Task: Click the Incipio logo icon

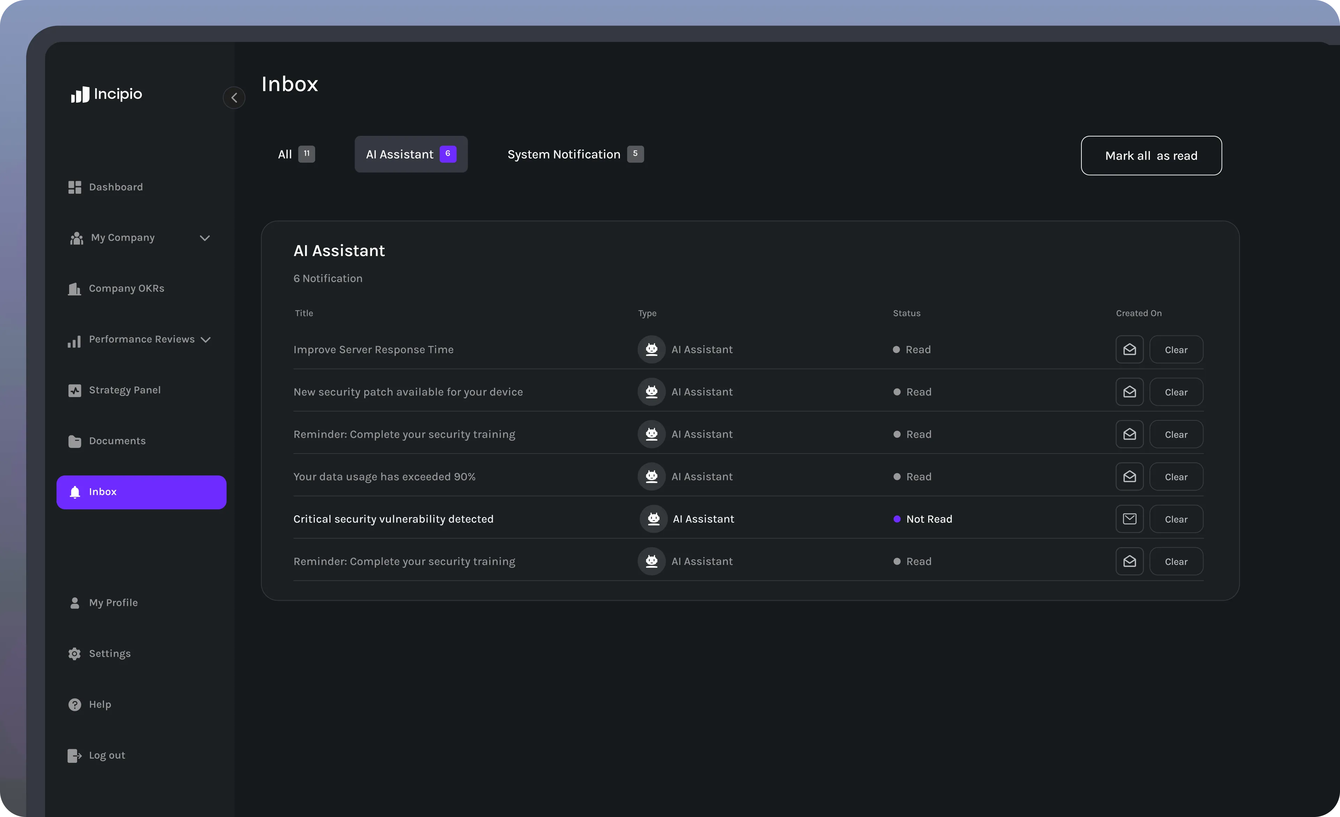Action: (x=80, y=95)
